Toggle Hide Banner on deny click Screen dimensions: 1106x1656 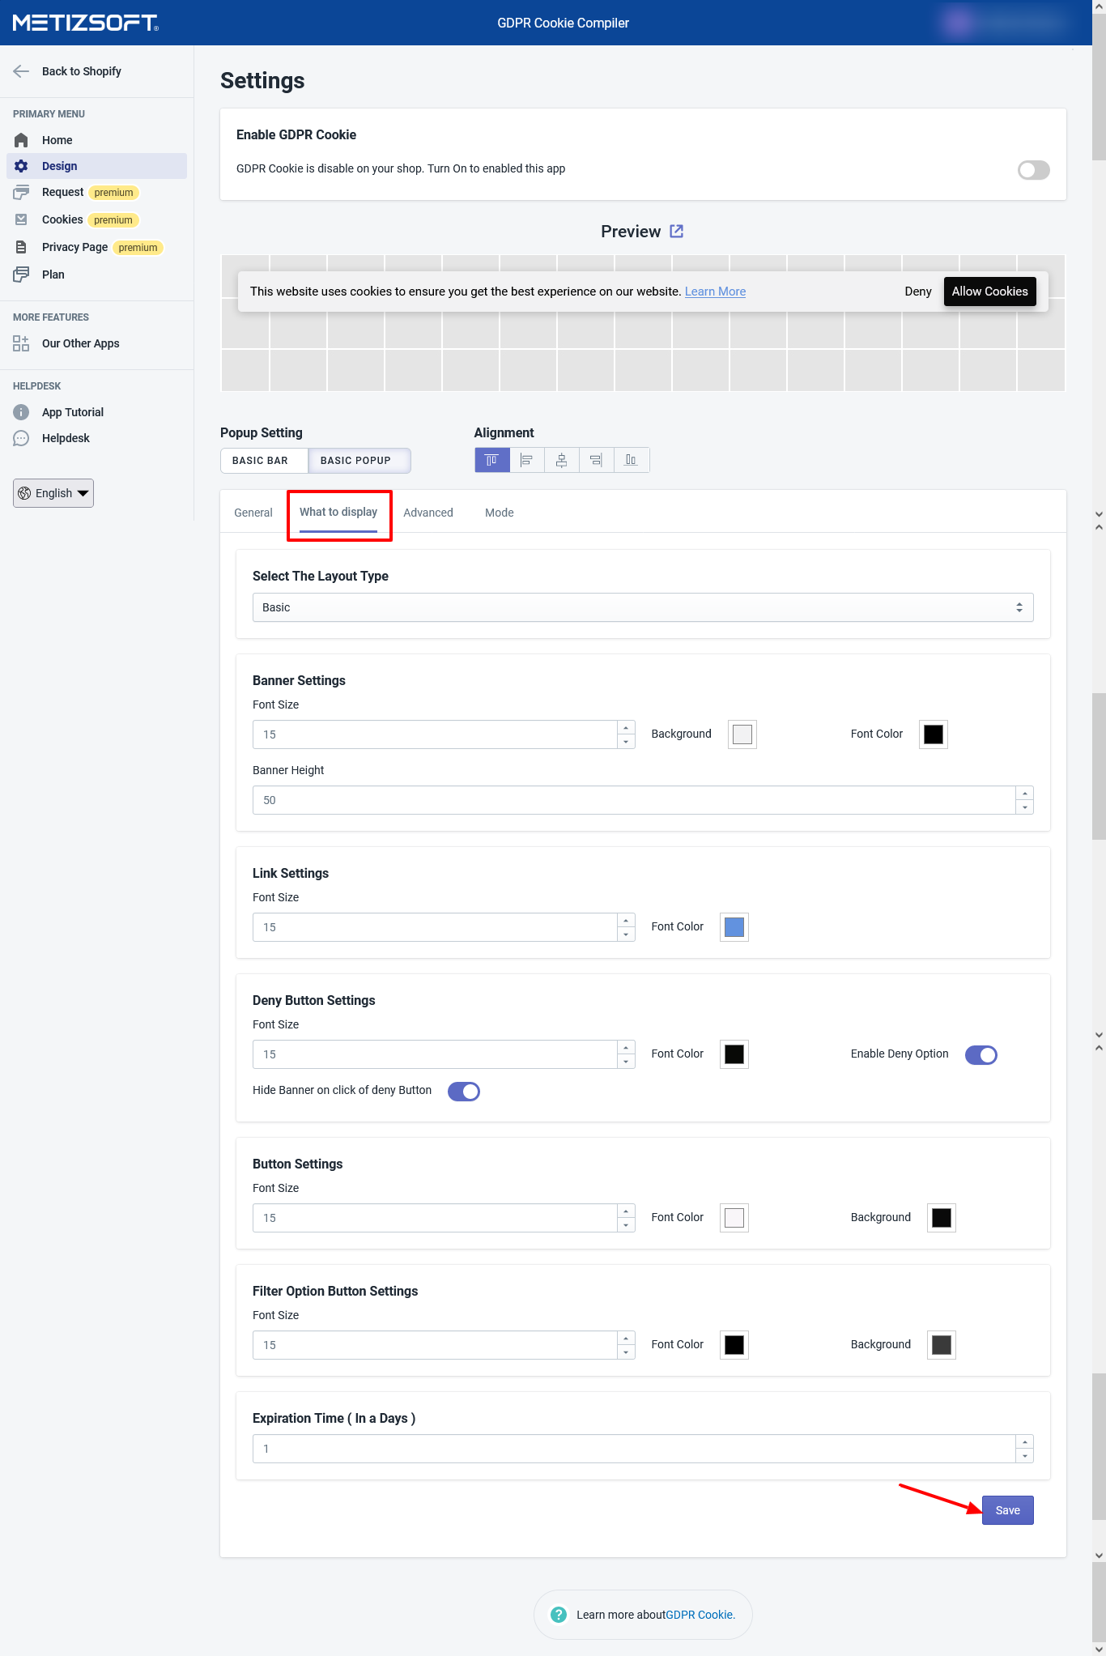464,1092
